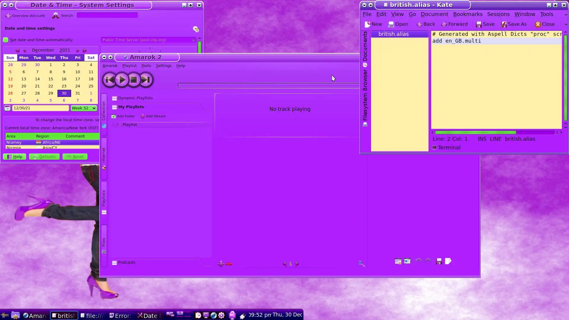The height and width of the screenshot is (320, 569).
Task: Click the save playlist disk icon
Action: (x=439, y=261)
